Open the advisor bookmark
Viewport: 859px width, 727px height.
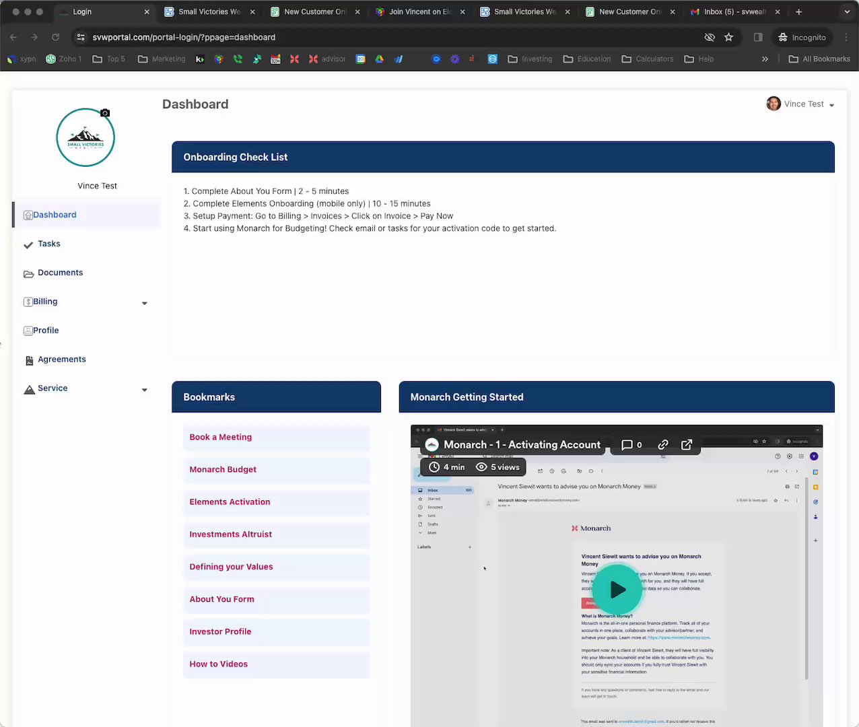pyautogui.click(x=327, y=59)
